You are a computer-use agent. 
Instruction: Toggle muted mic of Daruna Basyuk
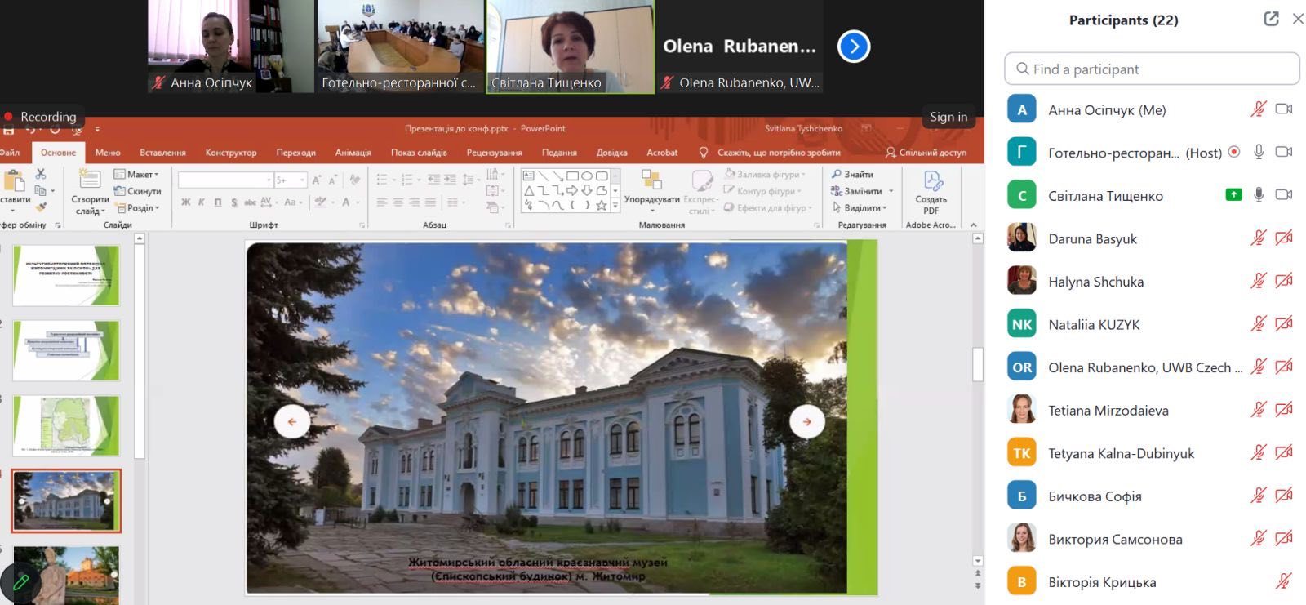[x=1258, y=238]
